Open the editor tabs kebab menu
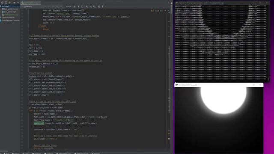 coord(168,3)
